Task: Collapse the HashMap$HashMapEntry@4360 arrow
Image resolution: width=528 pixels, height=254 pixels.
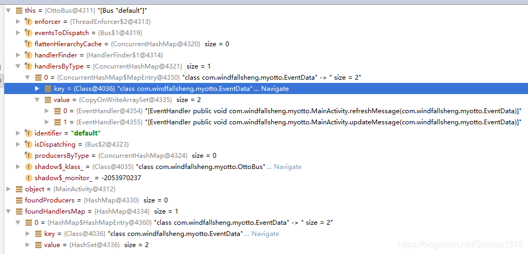Action: pyautogui.click(x=18, y=223)
